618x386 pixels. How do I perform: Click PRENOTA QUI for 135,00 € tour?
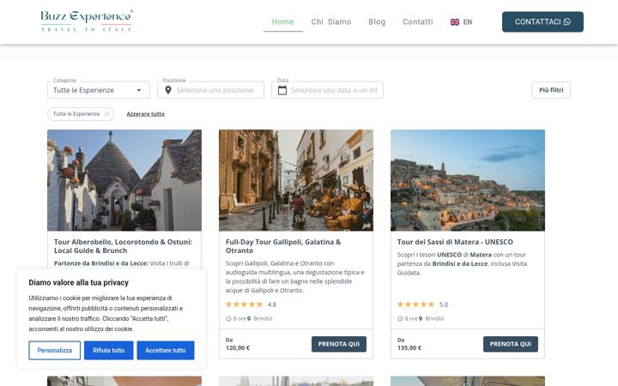[511, 344]
